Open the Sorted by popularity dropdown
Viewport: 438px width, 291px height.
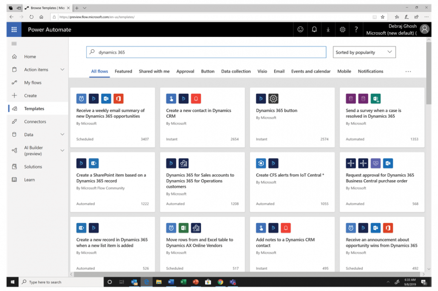tap(364, 52)
